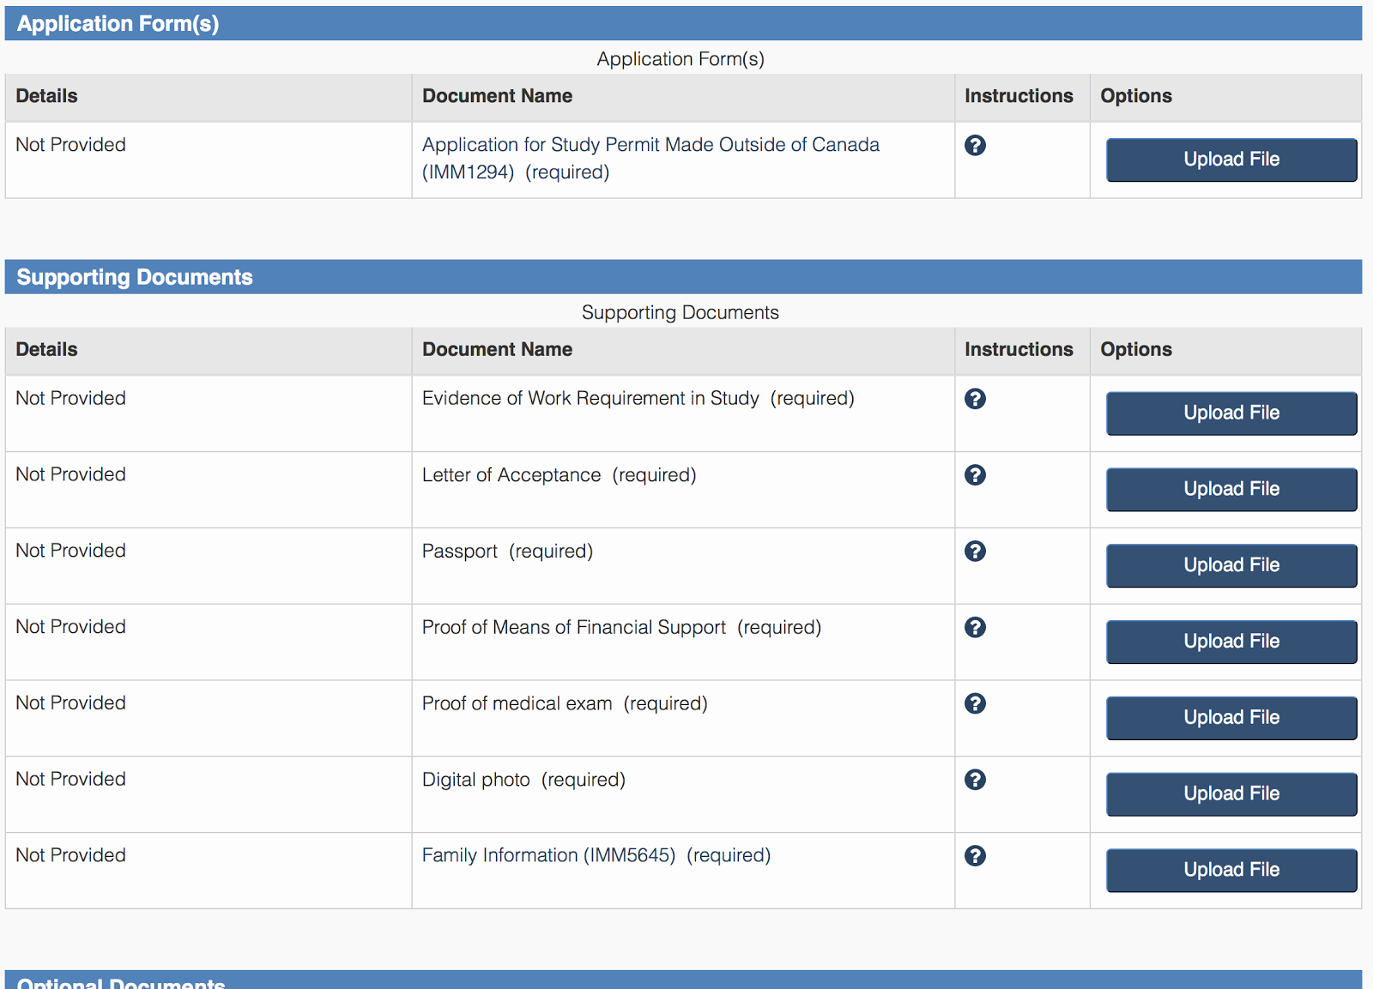Click the Supporting Documents section header
The image size is (1373, 989).
pyautogui.click(x=683, y=277)
